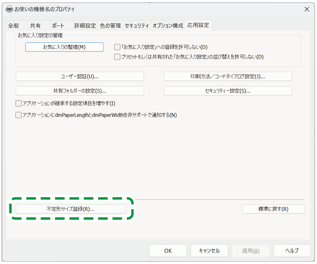Screen dimensions: 317x264
Task: Click the お気に入りの整理 button
Action: pyautogui.click(x=64, y=47)
